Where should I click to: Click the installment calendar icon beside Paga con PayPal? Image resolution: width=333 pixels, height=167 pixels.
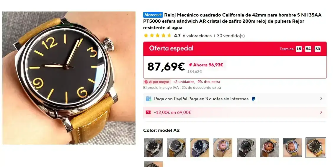pos(149,99)
